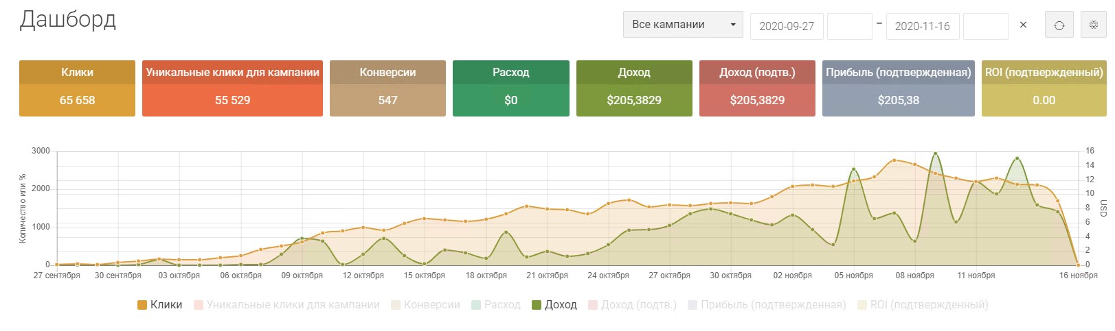This screenshot has width=1115, height=331.
Task: Clear the date range with X
Action: 1023,25
